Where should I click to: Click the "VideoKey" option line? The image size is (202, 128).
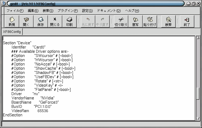[37, 85]
